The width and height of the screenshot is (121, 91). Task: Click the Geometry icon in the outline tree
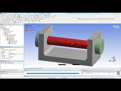[5, 30]
